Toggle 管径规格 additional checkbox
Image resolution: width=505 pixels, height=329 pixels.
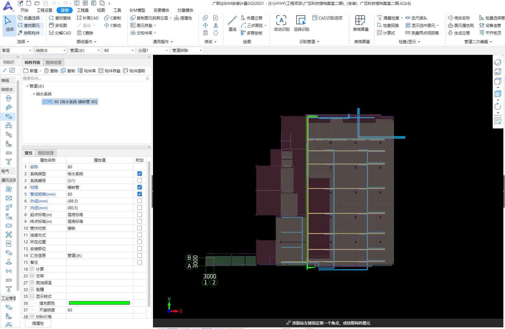click(x=140, y=194)
